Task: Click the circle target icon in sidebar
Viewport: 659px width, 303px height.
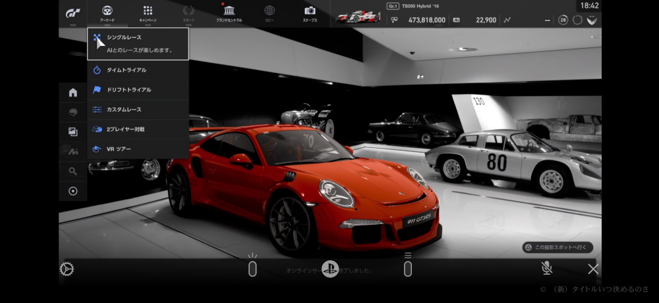Action: click(73, 191)
